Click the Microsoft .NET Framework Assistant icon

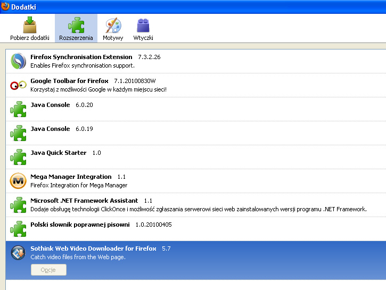(x=19, y=205)
